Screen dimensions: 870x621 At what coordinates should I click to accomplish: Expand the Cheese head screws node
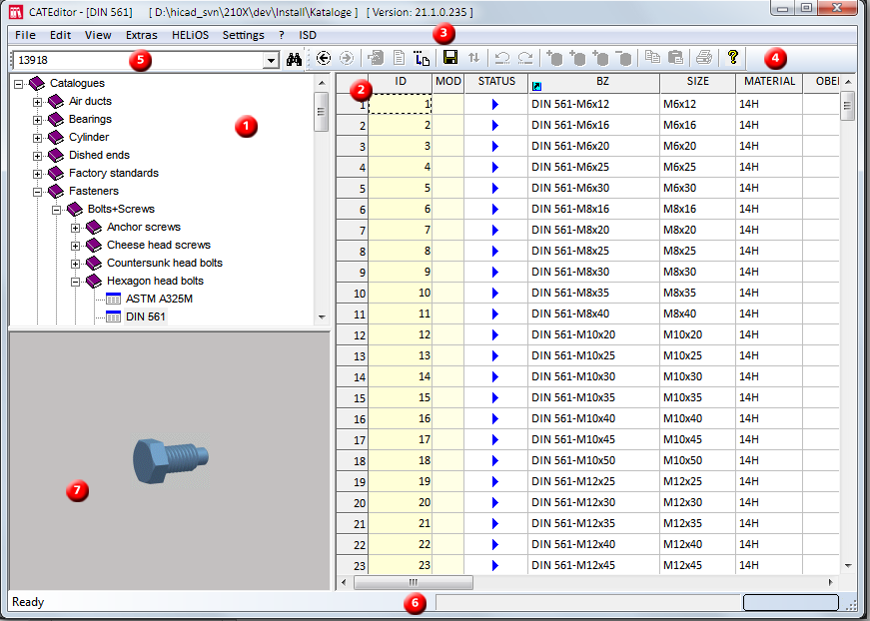click(x=76, y=246)
